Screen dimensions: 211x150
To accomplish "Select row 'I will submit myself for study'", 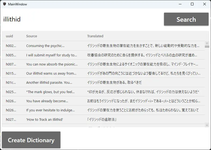I will 52,55.
